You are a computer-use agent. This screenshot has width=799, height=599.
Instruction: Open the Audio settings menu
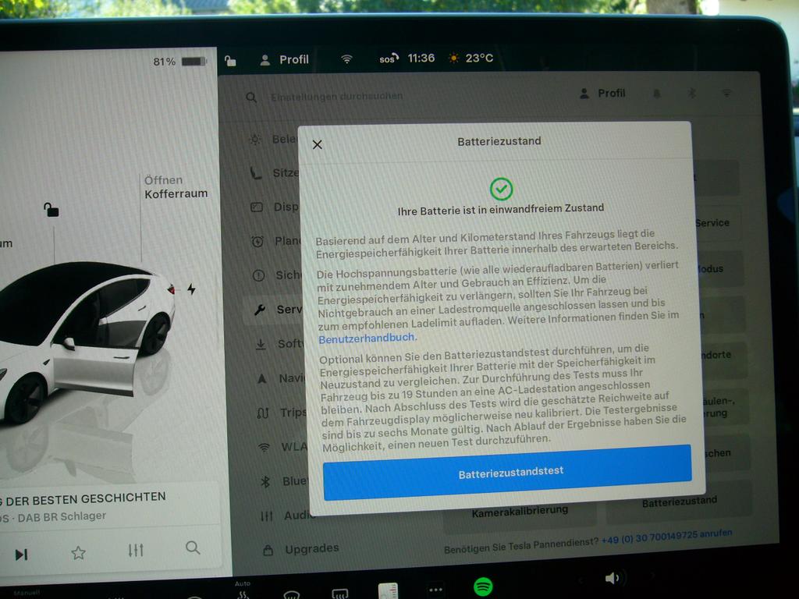point(287,516)
